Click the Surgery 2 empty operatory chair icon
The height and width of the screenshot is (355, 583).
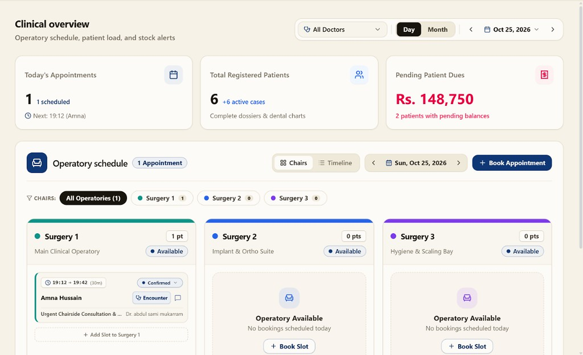289,298
